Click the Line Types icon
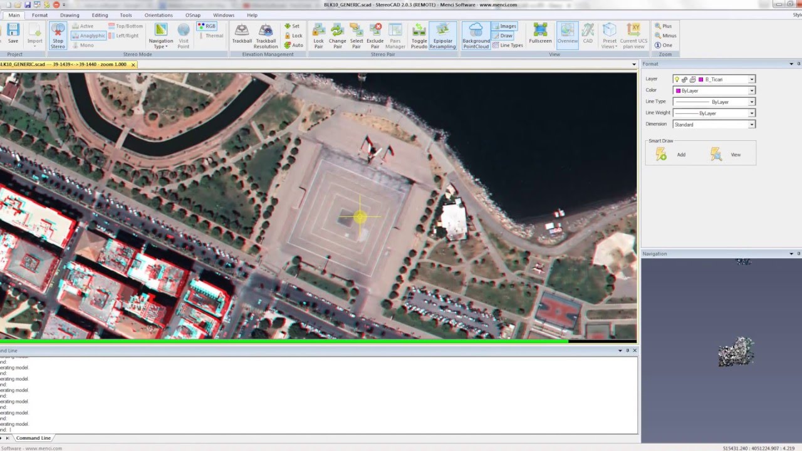802x451 pixels. (x=495, y=45)
